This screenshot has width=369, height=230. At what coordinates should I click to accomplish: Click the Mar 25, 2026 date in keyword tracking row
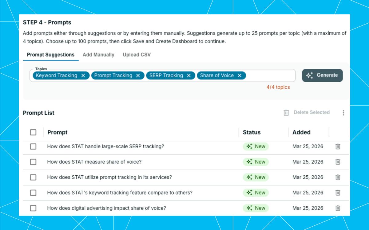tap(308, 193)
